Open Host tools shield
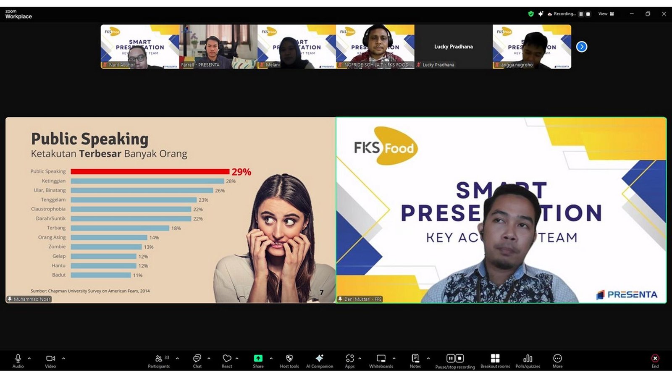 point(289,361)
